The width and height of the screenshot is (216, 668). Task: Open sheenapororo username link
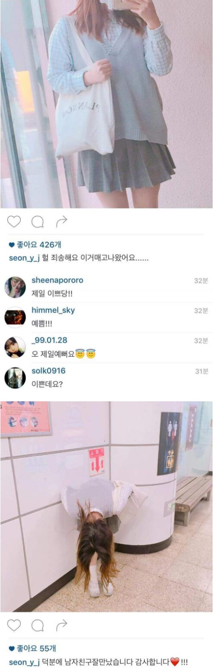click(x=57, y=280)
